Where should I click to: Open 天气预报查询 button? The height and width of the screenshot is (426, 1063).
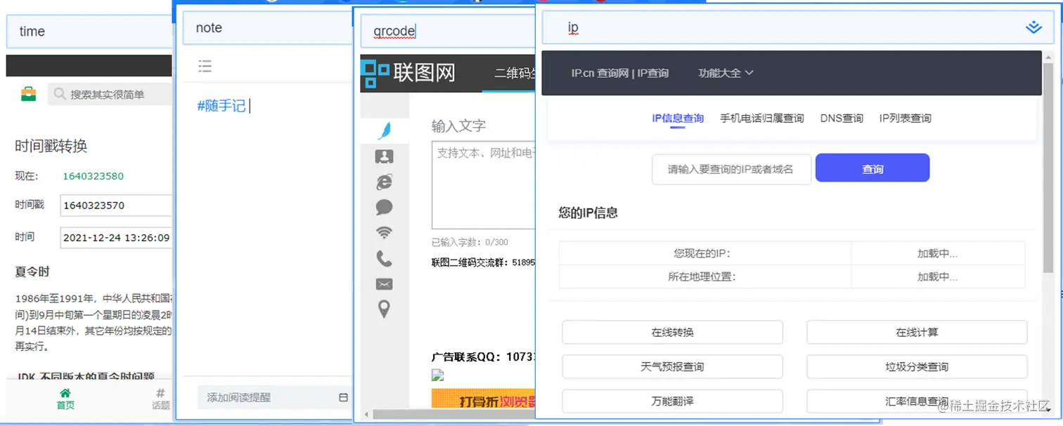tap(672, 366)
